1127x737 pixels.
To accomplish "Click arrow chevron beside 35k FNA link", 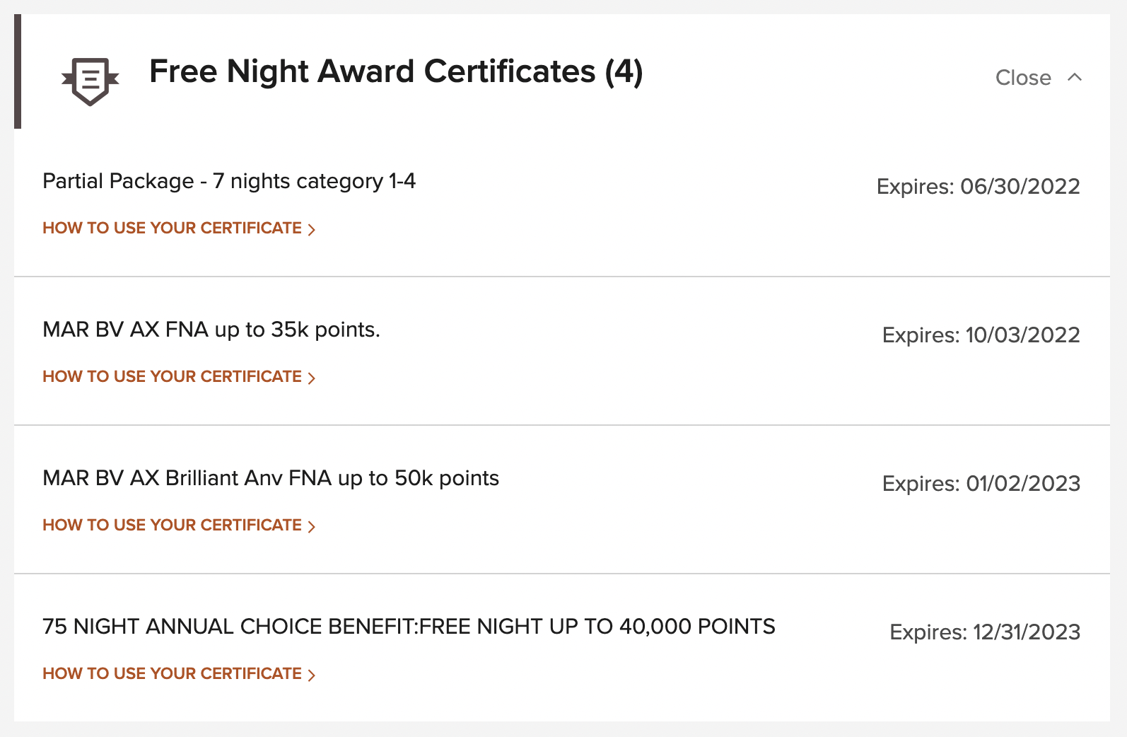I will [x=312, y=378].
